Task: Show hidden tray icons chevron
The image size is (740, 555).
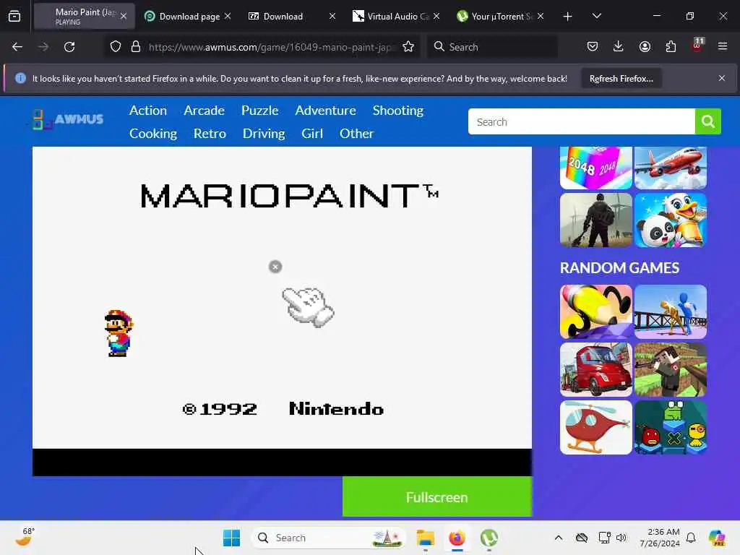Action: (559, 538)
